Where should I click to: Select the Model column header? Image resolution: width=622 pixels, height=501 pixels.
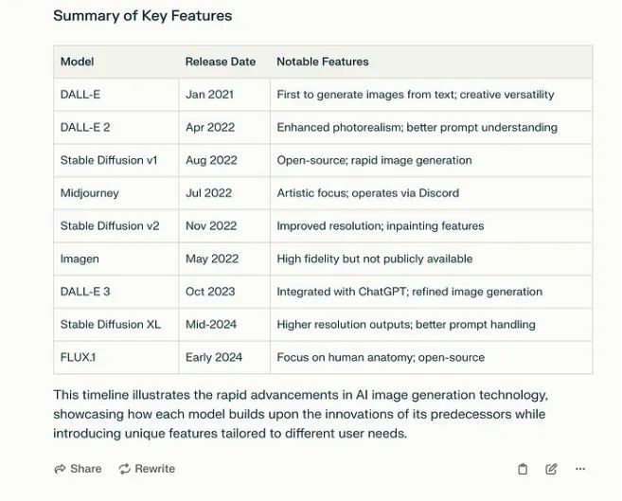pos(77,62)
